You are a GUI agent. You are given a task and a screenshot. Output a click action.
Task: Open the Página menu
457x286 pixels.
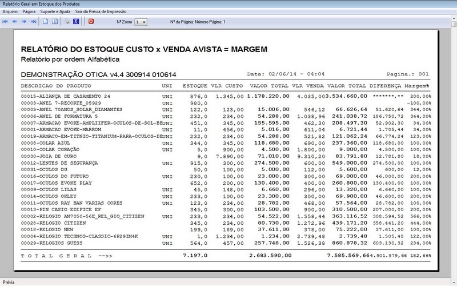coord(30,11)
